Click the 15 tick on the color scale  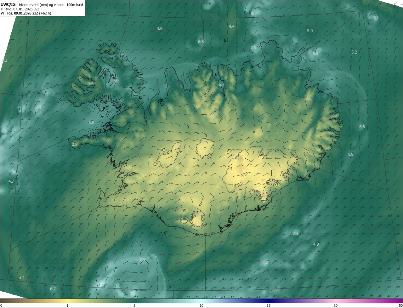[x=269, y=305]
